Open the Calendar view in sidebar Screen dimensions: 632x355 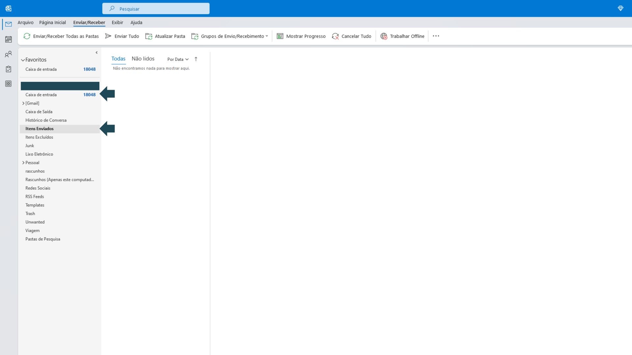pyautogui.click(x=9, y=39)
